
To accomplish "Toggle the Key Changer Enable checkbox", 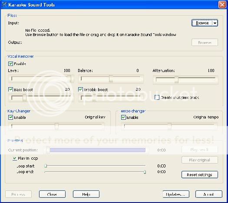I will click(10, 117).
